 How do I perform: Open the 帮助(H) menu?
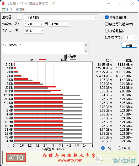click(21, 9)
